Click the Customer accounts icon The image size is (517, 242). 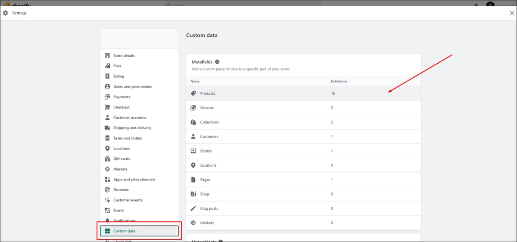pos(108,118)
